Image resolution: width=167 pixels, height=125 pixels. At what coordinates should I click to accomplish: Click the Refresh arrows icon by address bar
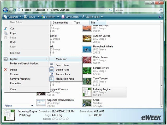click(x=110, y=10)
